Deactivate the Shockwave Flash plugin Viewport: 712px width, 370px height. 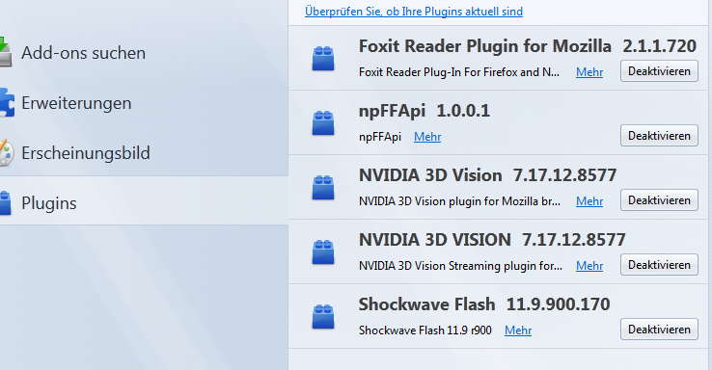tap(659, 330)
